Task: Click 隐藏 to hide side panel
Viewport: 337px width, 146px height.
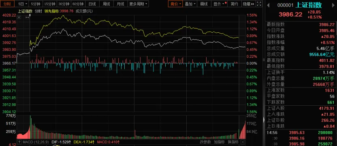Action: tap(248, 4)
